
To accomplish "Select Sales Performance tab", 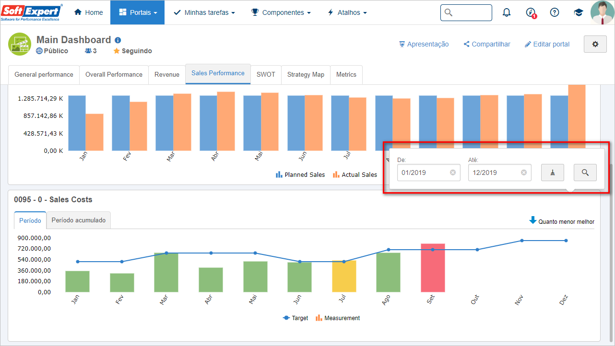I will click(218, 74).
